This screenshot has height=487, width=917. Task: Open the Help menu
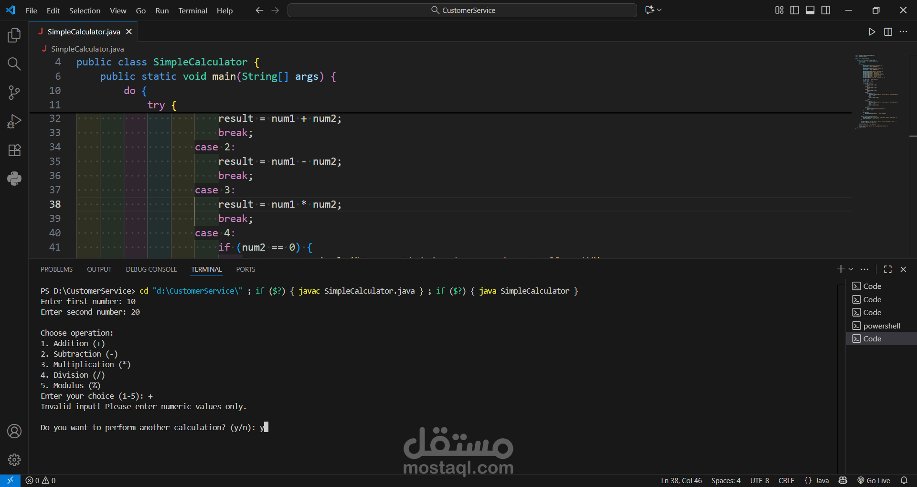tap(224, 11)
